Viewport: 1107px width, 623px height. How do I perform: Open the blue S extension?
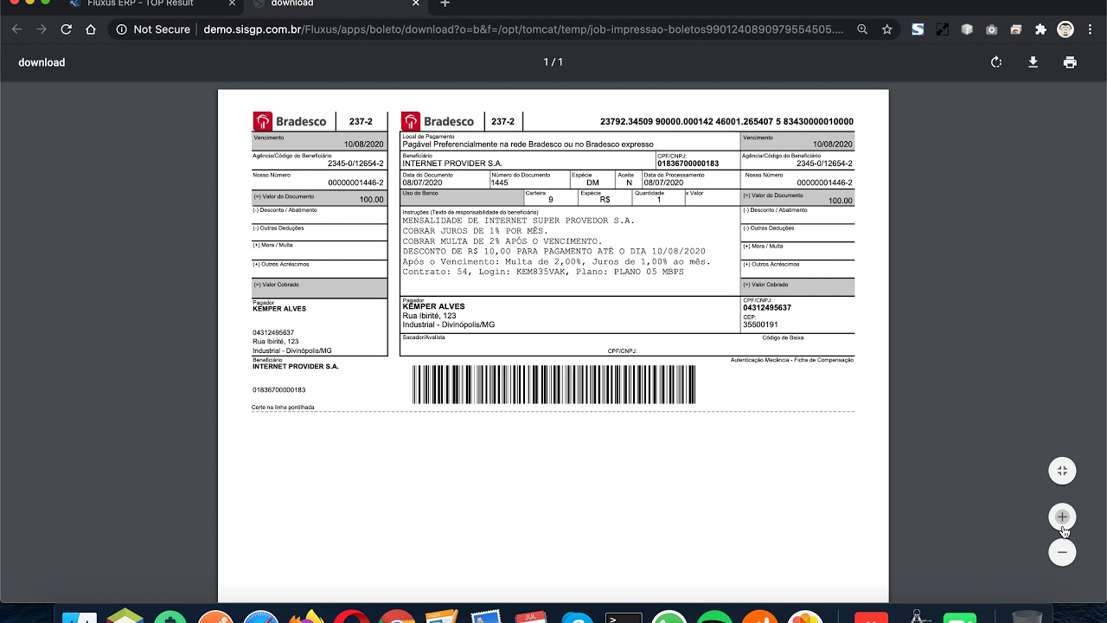918,29
